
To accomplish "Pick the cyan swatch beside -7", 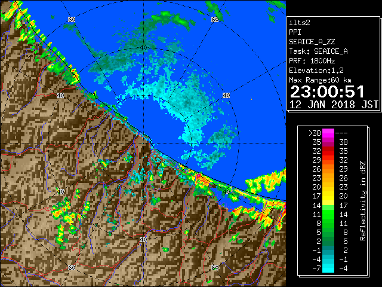I will point(328,268).
